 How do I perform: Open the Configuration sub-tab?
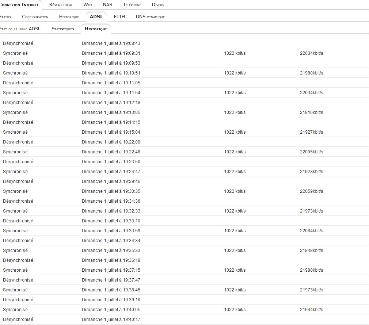pyautogui.click(x=35, y=17)
